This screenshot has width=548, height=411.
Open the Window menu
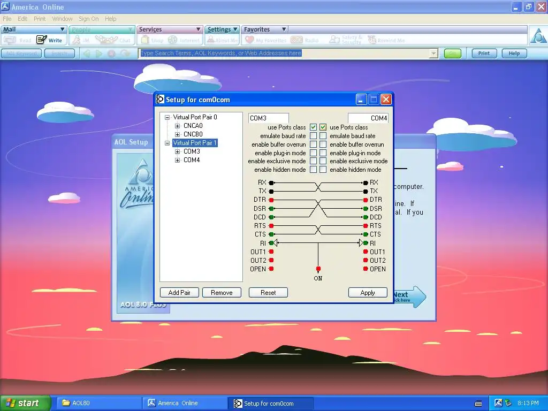pyautogui.click(x=62, y=19)
